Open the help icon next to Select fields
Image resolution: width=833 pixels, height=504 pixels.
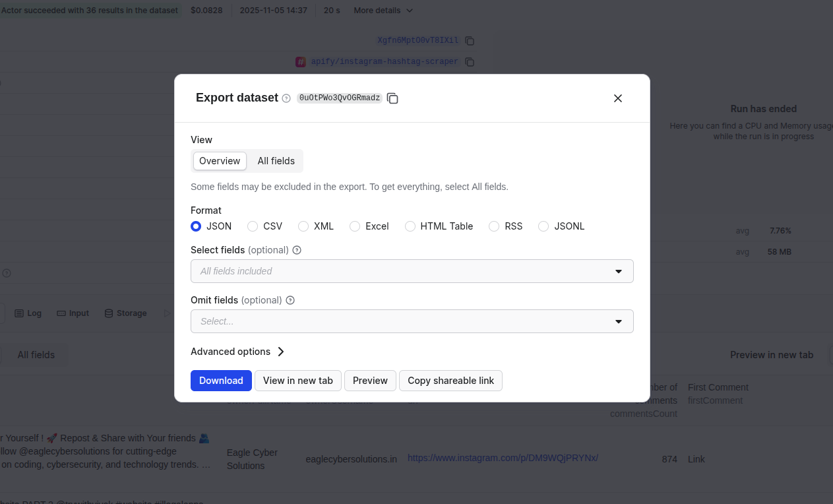297,250
